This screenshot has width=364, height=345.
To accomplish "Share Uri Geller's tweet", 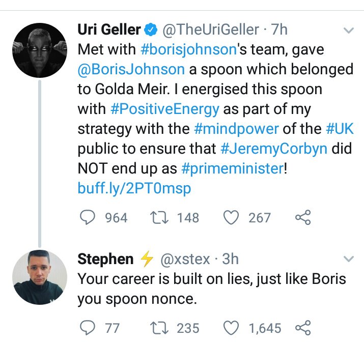I will 302,218.
